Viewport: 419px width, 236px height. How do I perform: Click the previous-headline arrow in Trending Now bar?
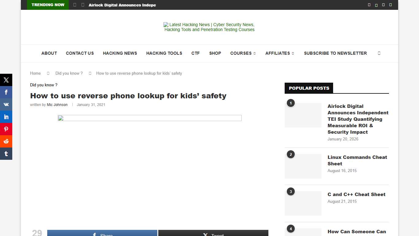pos(75,5)
